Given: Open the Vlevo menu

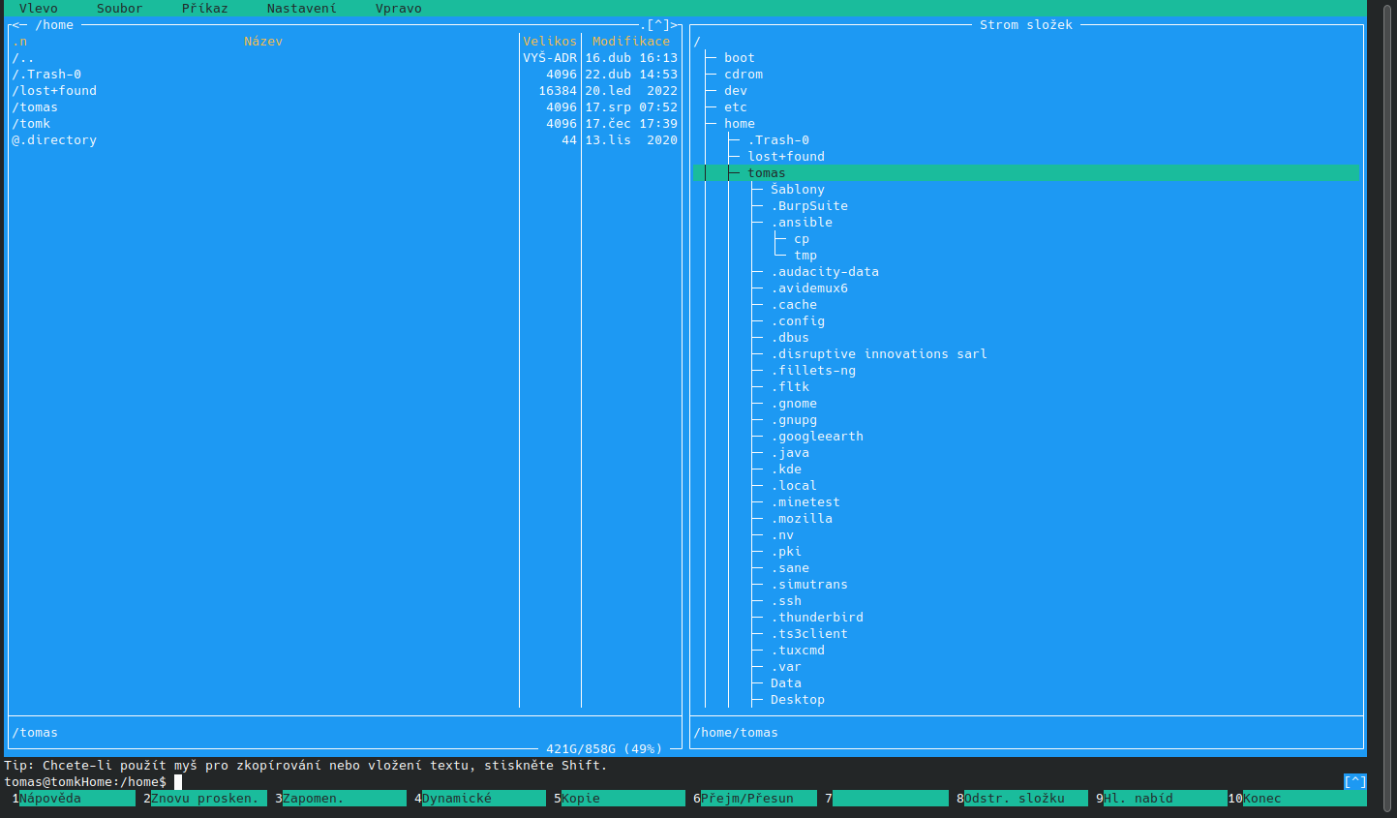Looking at the screenshot, I should click(x=39, y=8).
